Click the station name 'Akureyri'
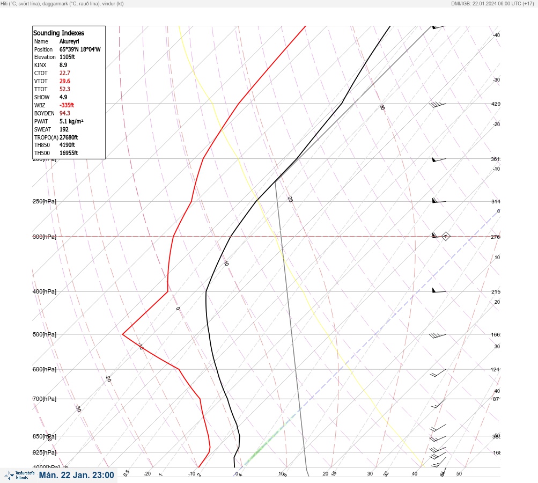 (69, 41)
